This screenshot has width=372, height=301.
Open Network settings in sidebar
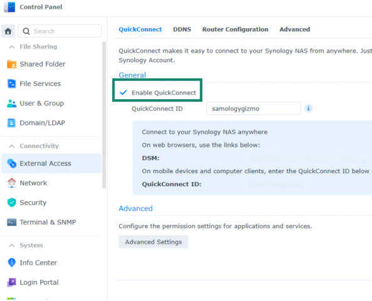(51, 183)
